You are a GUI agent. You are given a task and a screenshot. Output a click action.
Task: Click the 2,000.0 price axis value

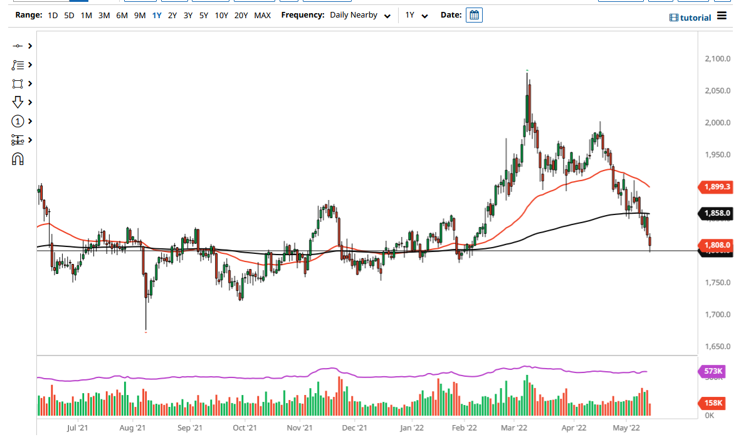tap(717, 122)
